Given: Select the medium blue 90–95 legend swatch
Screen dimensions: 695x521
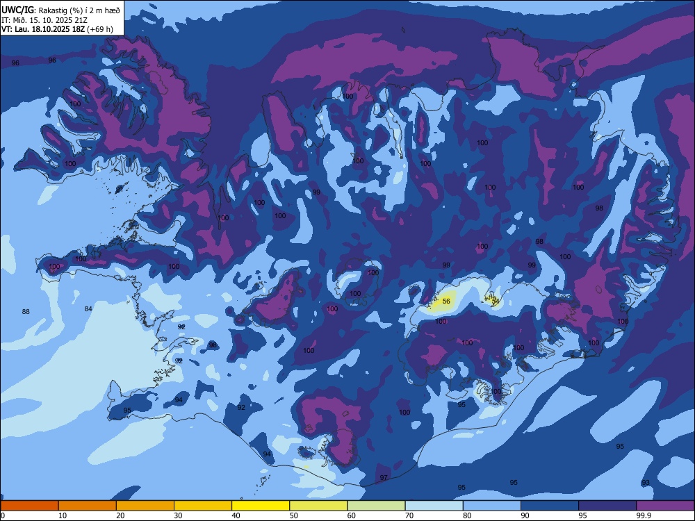Looking at the screenshot, I should click(x=550, y=506).
